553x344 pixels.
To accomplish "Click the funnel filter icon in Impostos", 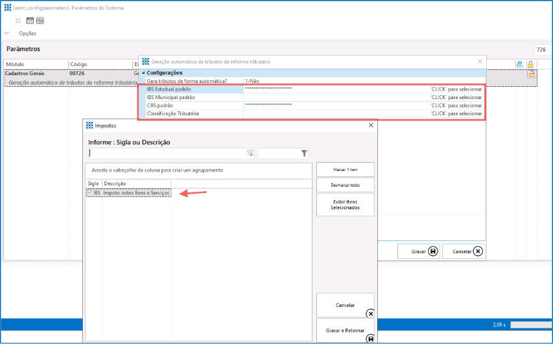I will [x=304, y=154].
